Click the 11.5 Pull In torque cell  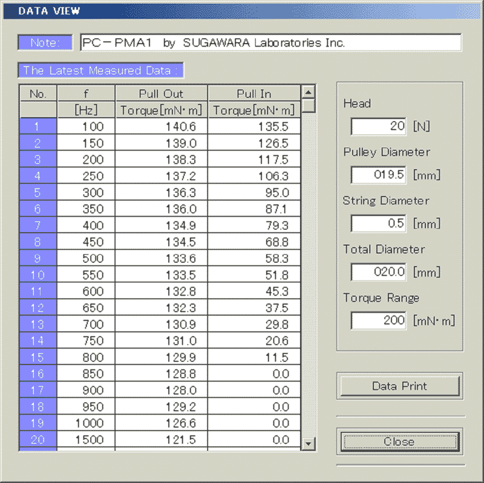click(254, 357)
